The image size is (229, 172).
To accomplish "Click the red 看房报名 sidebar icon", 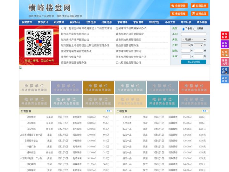I will tap(225, 36).
